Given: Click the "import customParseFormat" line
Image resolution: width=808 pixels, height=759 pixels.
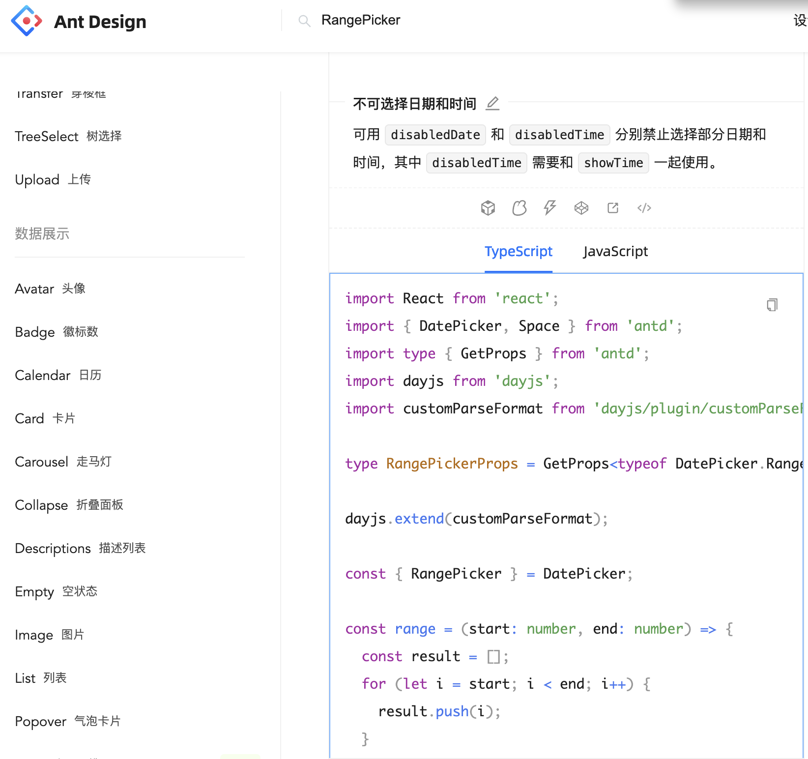Looking at the screenshot, I should [574, 409].
